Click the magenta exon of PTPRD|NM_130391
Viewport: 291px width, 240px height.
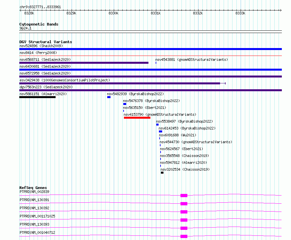[x=184, y=204]
